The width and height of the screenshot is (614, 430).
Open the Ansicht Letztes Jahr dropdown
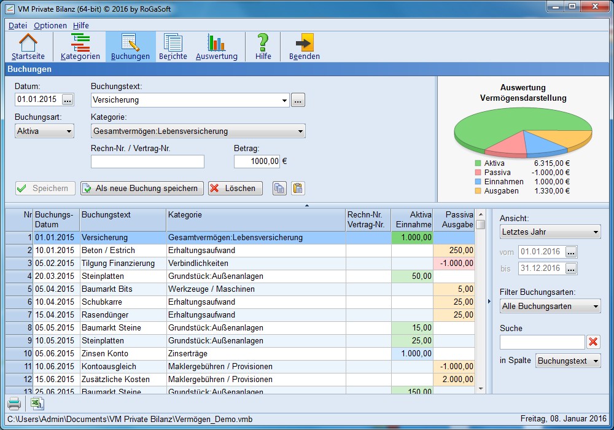(x=550, y=232)
